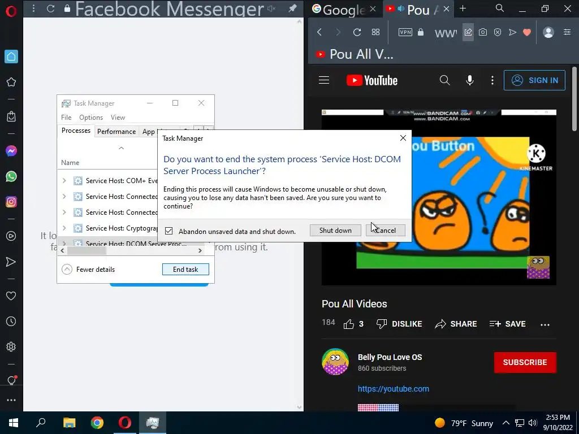Open the Task Manager View menu
579x434 pixels.
click(118, 118)
